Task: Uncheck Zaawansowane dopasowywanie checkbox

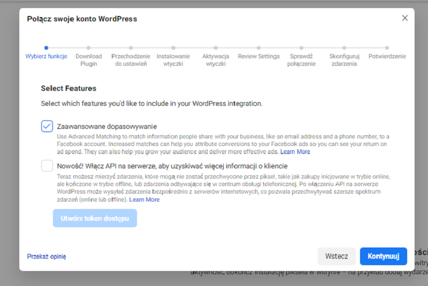Action: click(x=47, y=126)
